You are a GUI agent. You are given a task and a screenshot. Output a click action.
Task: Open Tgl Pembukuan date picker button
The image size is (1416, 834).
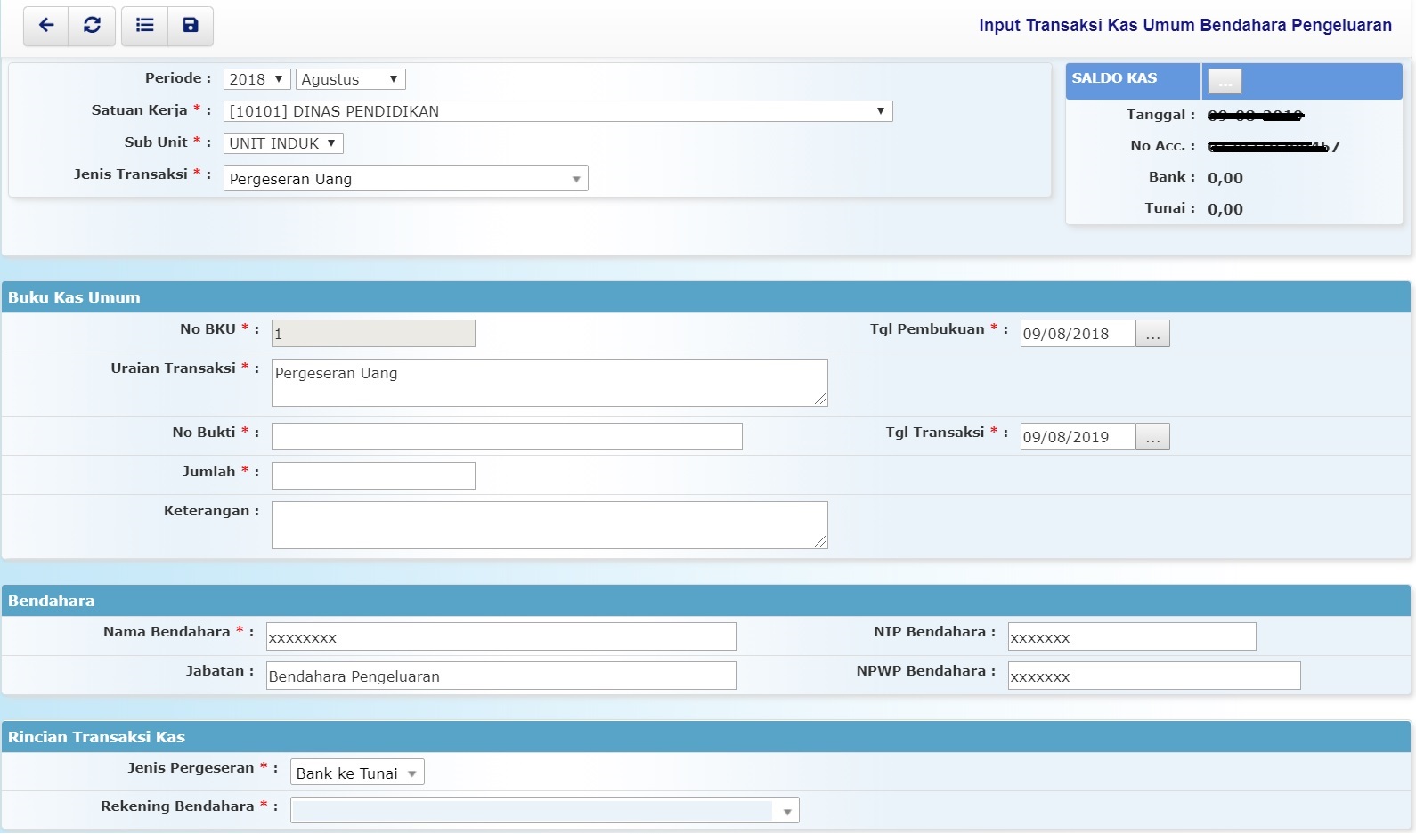click(1152, 334)
